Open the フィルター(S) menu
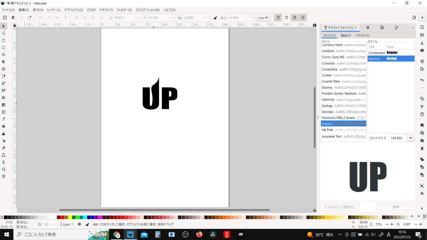427x240 pixels. click(x=124, y=10)
